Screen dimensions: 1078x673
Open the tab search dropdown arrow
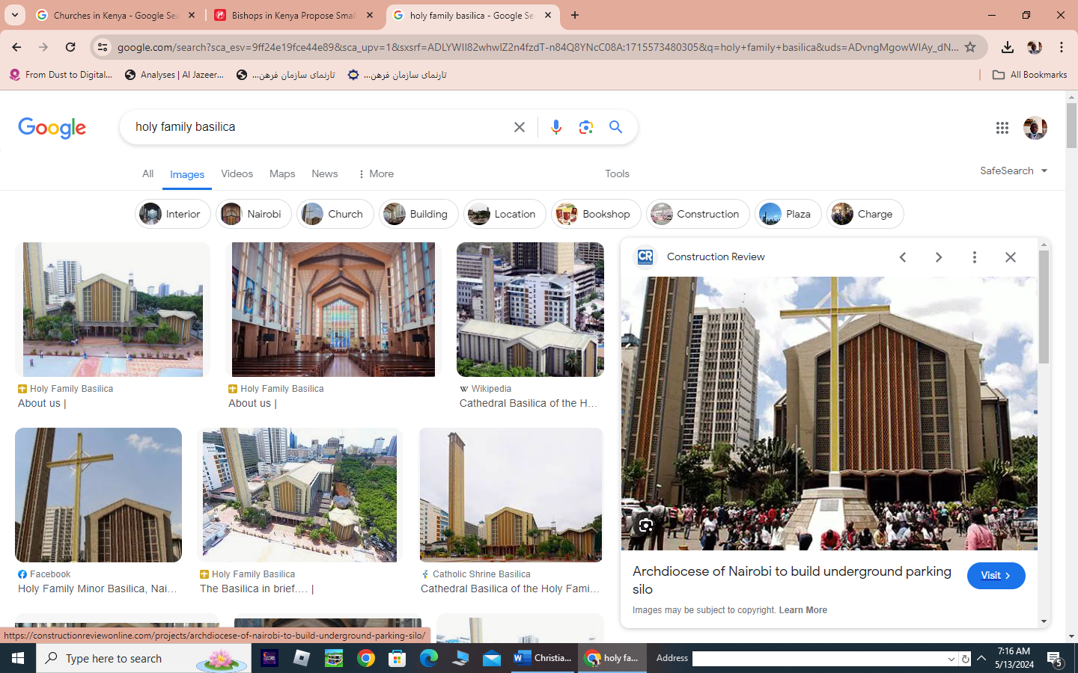coord(15,15)
